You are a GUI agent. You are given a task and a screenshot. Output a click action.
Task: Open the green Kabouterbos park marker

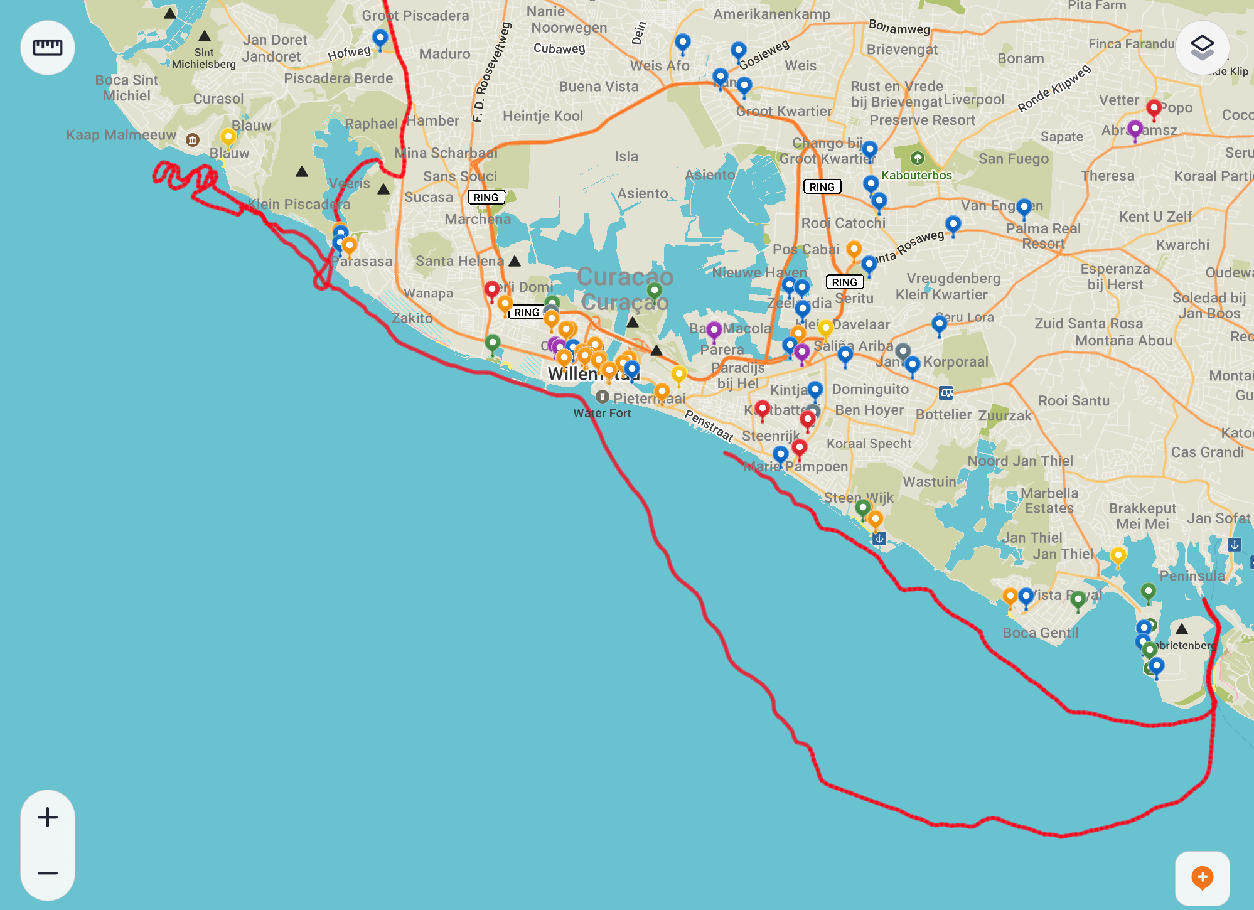click(918, 158)
